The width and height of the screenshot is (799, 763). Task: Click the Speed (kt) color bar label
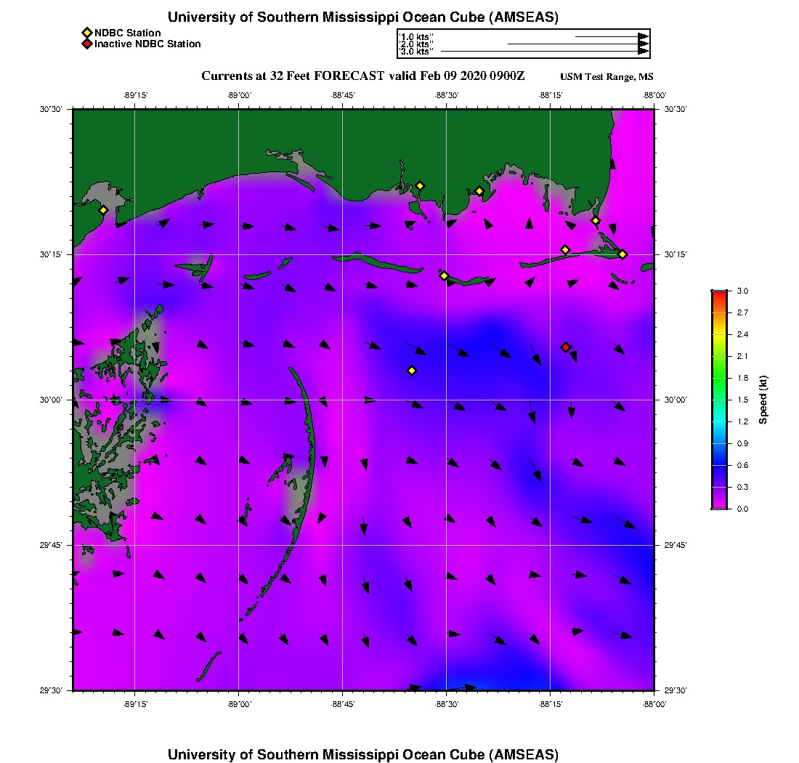tap(763, 400)
